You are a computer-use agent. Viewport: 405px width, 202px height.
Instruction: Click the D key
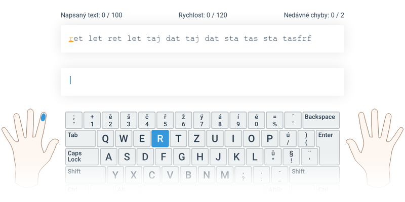pyautogui.click(x=145, y=157)
